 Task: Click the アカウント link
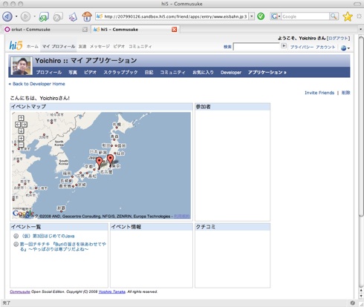(x=325, y=47)
